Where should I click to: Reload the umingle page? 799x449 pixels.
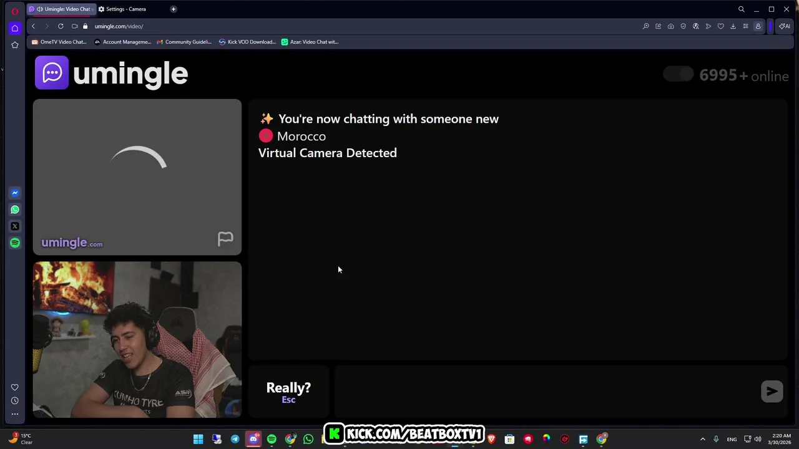[x=61, y=26]
